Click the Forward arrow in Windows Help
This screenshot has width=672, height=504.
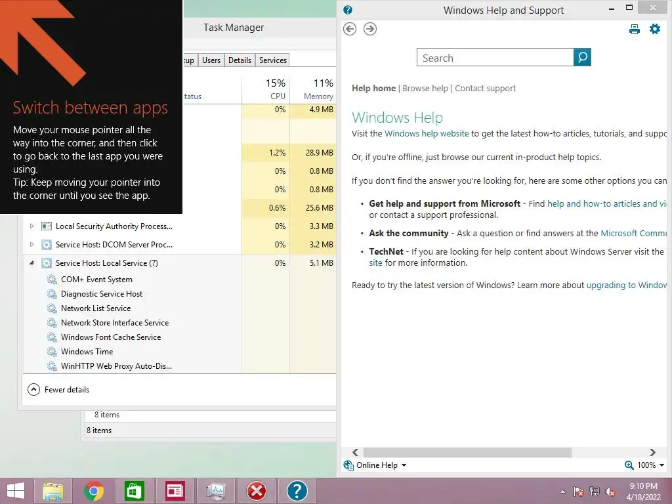coord(370,29)
